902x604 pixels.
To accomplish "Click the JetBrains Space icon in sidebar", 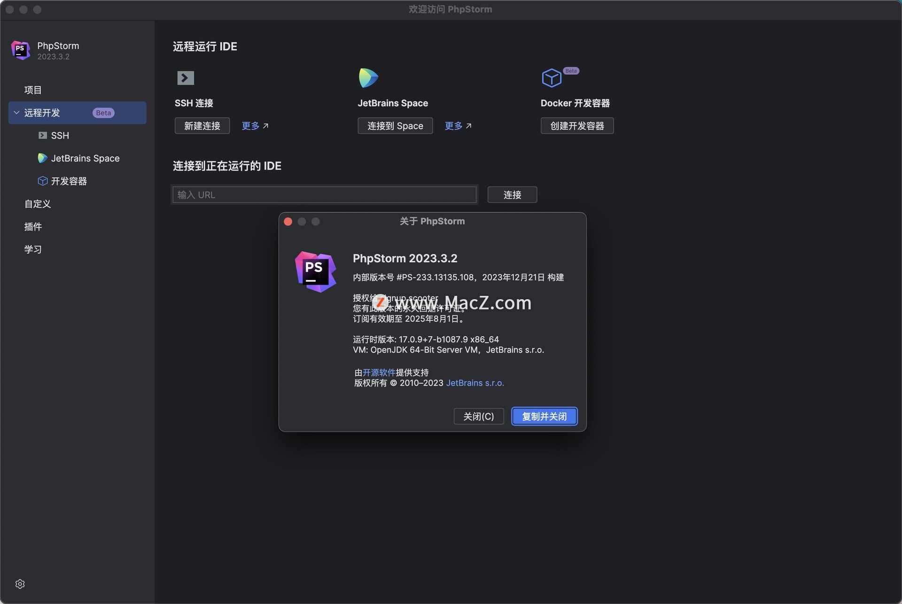I will pyautogui.click(x=43, y=158).
